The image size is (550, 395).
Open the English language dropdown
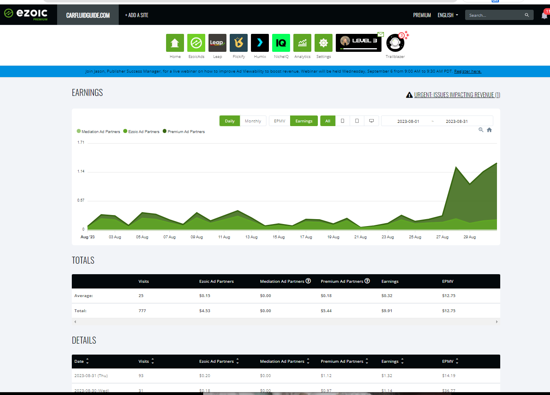(448, 15)
